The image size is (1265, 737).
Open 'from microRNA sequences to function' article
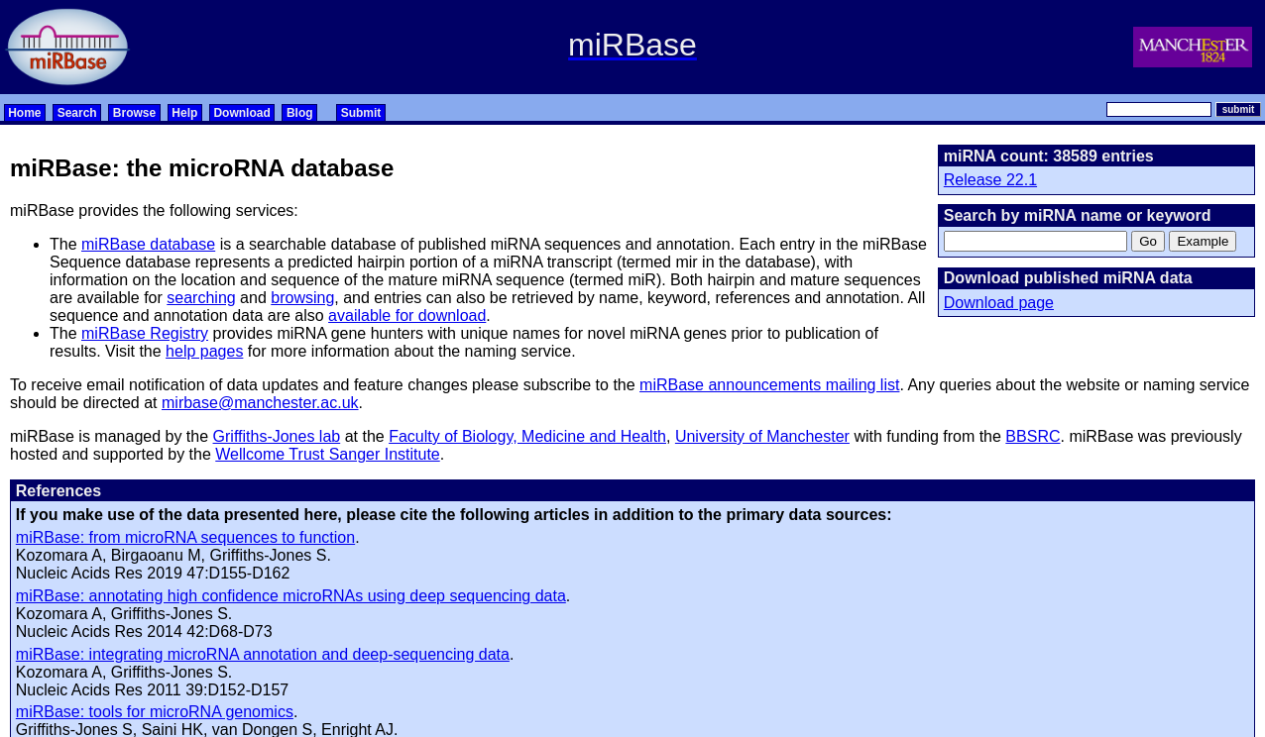(185, 538)
